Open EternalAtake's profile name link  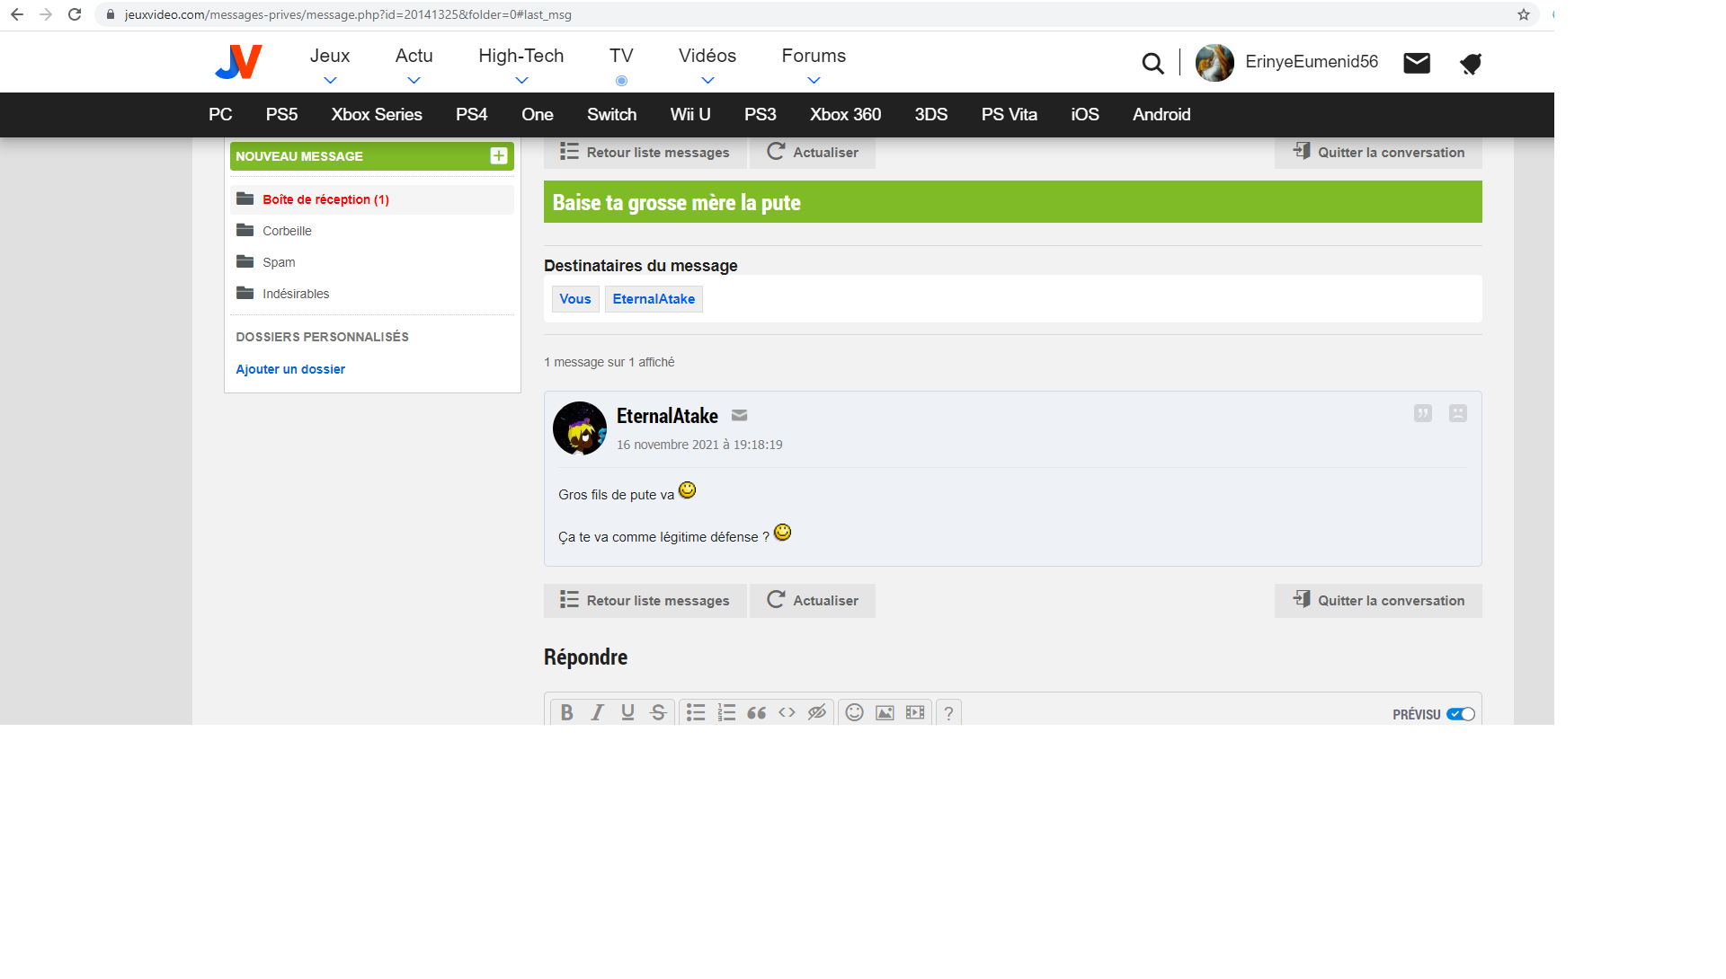(x=667, y=416)
